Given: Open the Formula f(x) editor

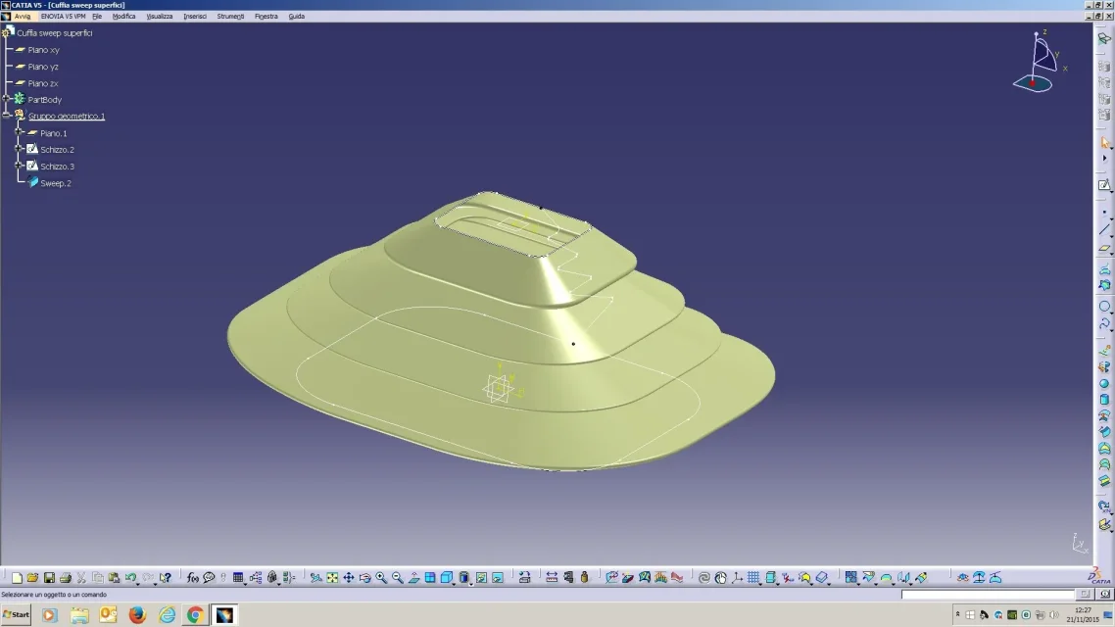Looking at the screenshot, I should (193, 578).
